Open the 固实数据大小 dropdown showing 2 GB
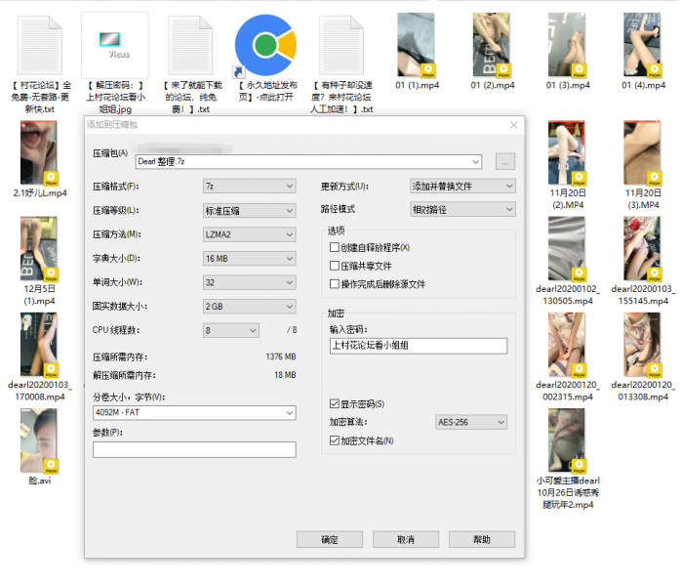The height and width of the screenshot is (586, 681). click(250, 306)
